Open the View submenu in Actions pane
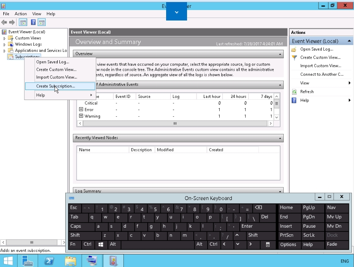Image resolution: width=354 pixels, height=267 pixels. [321, 83]
